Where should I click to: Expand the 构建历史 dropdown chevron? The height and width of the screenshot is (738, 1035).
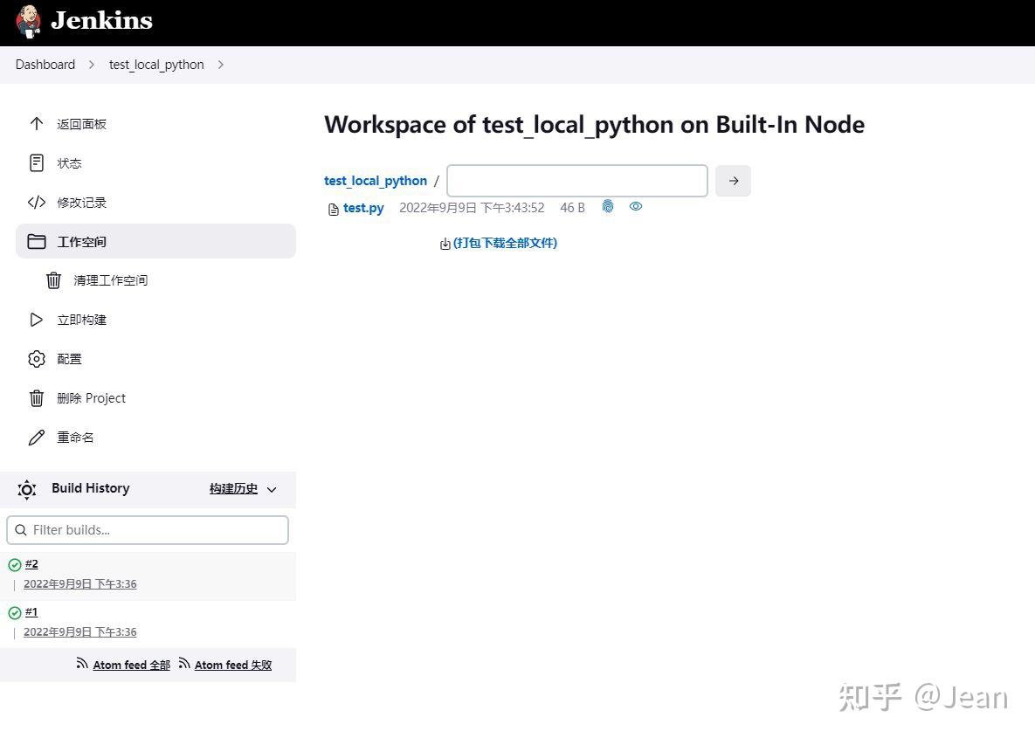272,490
